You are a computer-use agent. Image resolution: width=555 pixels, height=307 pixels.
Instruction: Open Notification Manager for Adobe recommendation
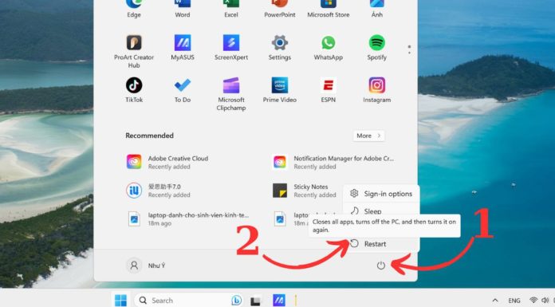coord(333,162)
